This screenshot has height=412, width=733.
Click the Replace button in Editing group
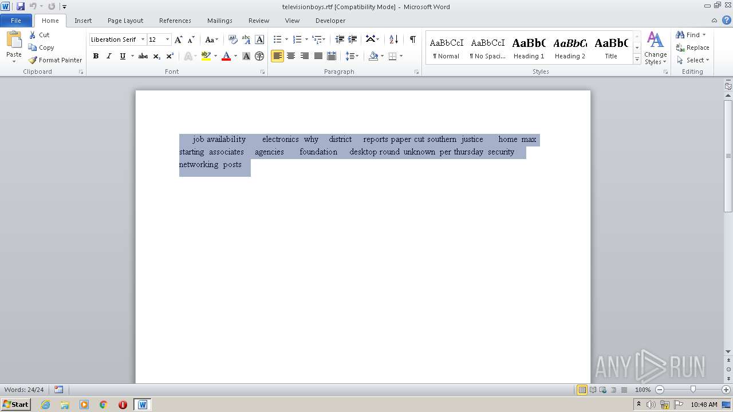692,47
